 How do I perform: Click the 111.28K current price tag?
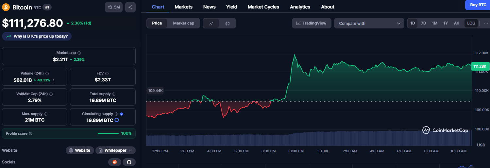point(480,66)
